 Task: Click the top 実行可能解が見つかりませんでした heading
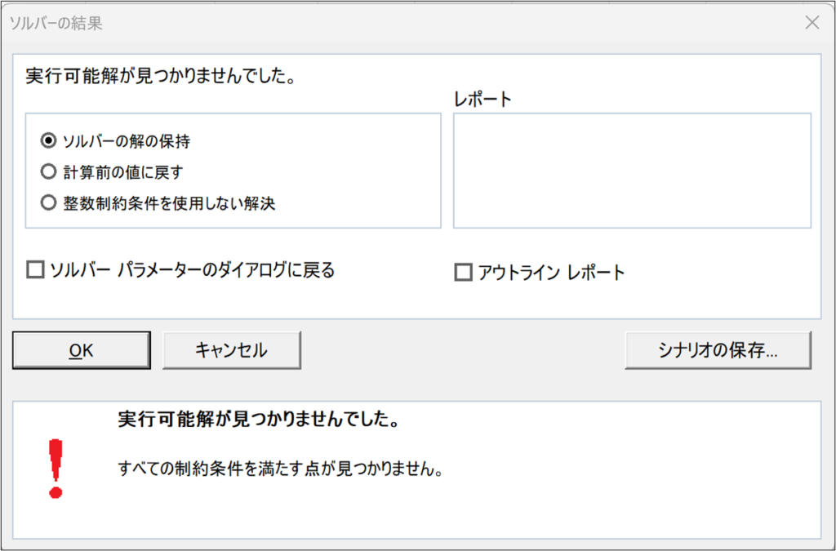[159, 76]
